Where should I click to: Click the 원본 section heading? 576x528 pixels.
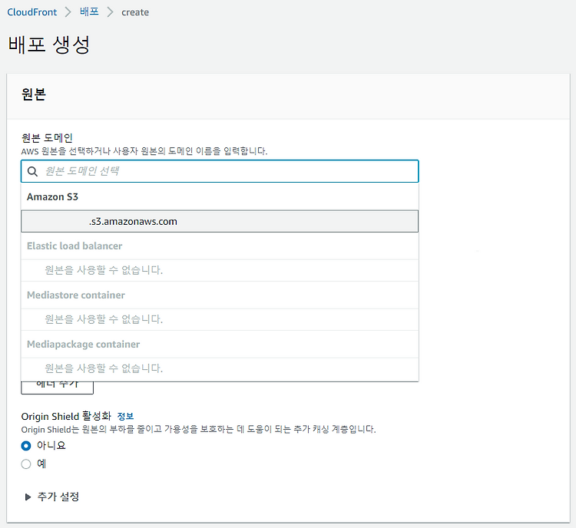[x=34, y=94]
